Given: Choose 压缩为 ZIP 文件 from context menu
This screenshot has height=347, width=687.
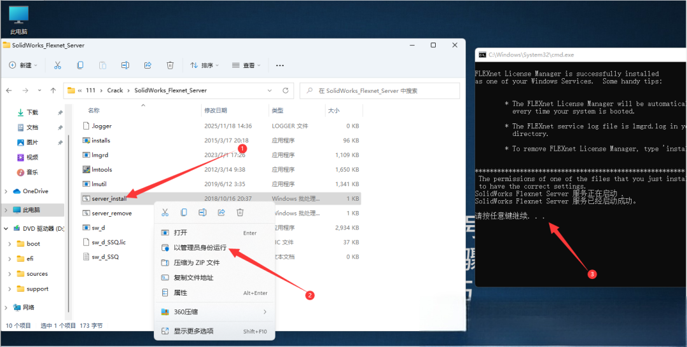Looking at the screenshot, I should pyautogui.click(x=215, y=262).
